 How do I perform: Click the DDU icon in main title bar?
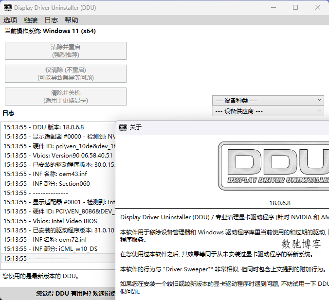pyautogui.click(x=8, y=8)
